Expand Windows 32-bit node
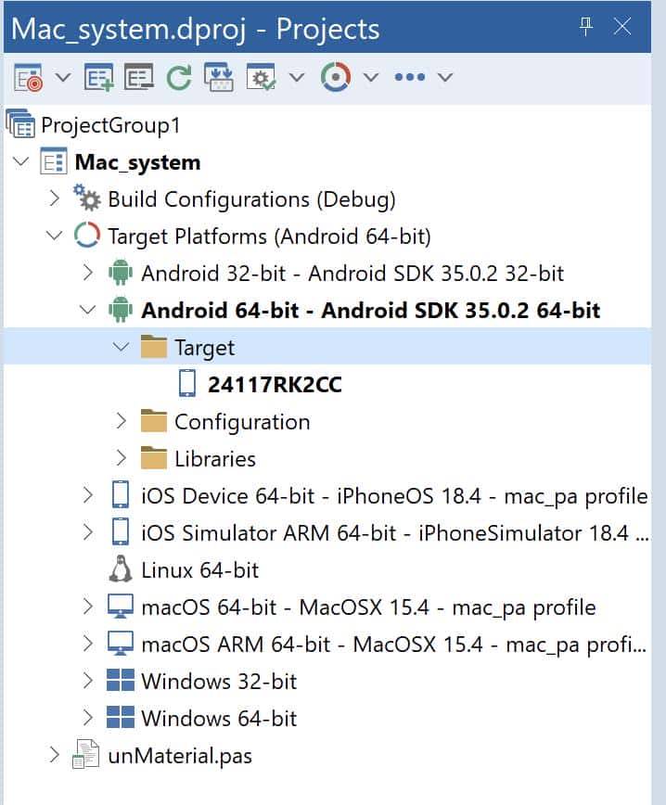Viewport: 666px width, 805px height. 88,681
